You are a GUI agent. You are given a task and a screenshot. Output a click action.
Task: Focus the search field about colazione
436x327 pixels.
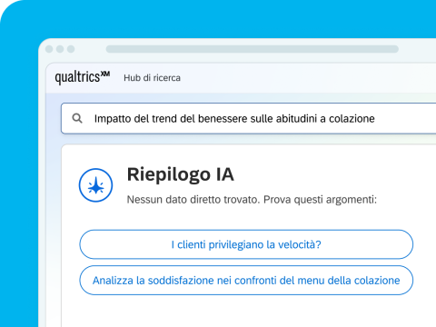[x=248, y=118]
